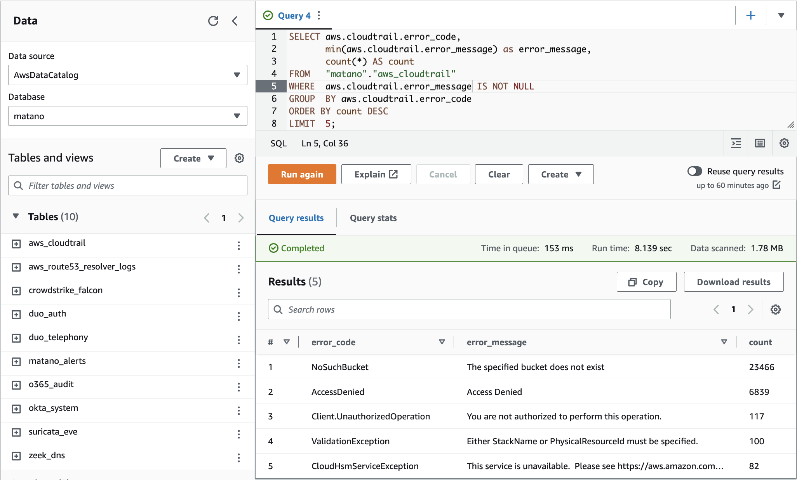This screenshot has height=480, width=797.
Task: Toggle Reuse query results switch
Action: 694,171
